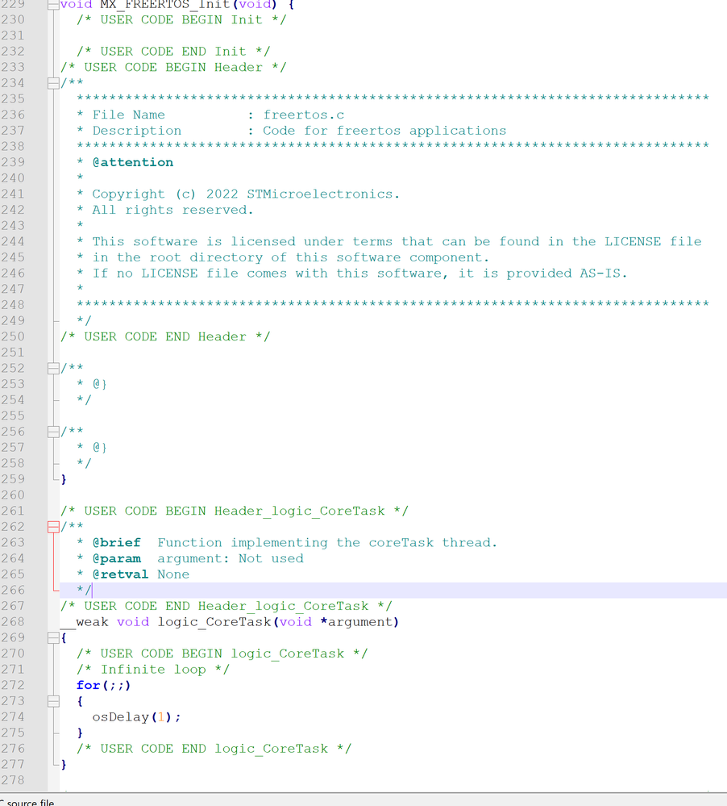Click the 'USER CODE END logic_CoreTask' comment

pyautogui.click(x=214, y=749)
